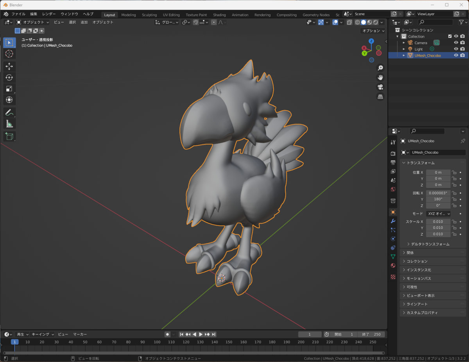This screenshot has height=362, width=469.
Task: Toggle the pin icon in properties header
Action: [463, 141]
